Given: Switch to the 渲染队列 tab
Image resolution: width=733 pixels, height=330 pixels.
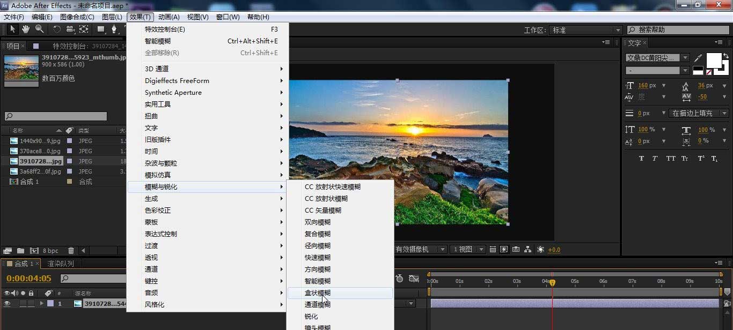Looking at the screenshot, I should pos(61,264).
